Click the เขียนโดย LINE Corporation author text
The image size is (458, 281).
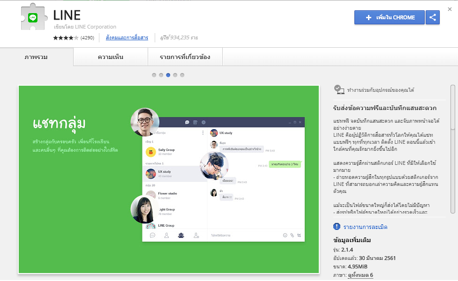point(85,27)
